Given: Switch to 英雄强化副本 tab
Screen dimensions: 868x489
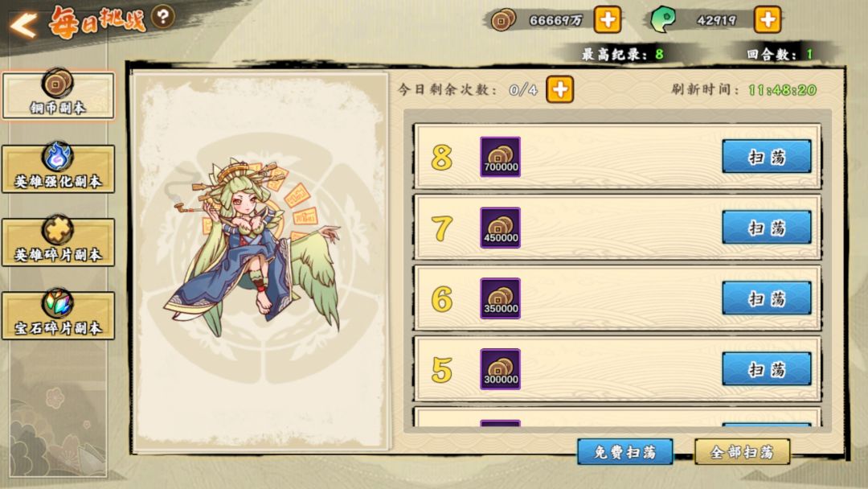Looking at the screenshot, I should pyautogui.click(x=58, y=168).
